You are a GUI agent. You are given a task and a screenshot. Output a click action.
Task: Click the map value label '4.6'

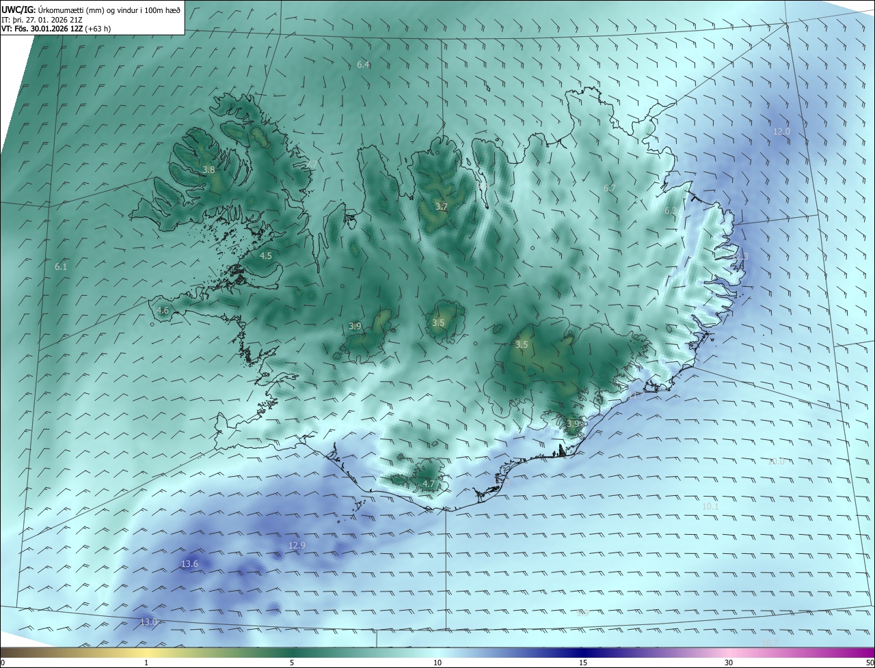click(163, 310)
